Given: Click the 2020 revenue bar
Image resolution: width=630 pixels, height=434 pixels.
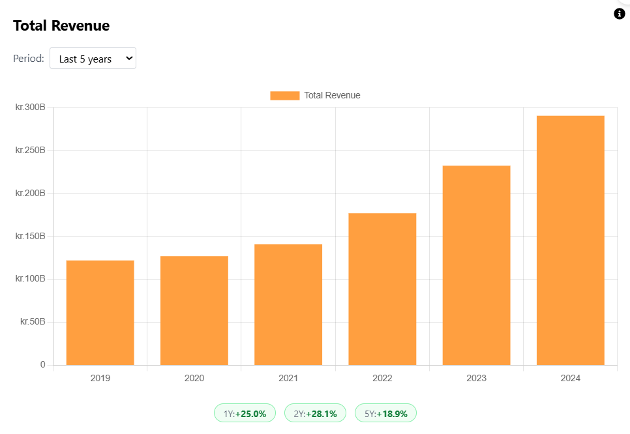Looking at the screenshot, I should (194, 311).
